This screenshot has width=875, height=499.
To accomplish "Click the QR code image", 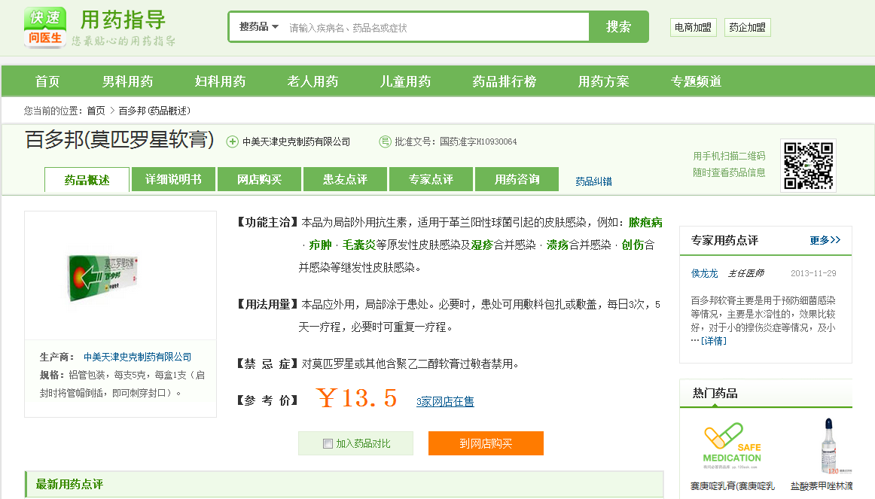I will point(808,166).
